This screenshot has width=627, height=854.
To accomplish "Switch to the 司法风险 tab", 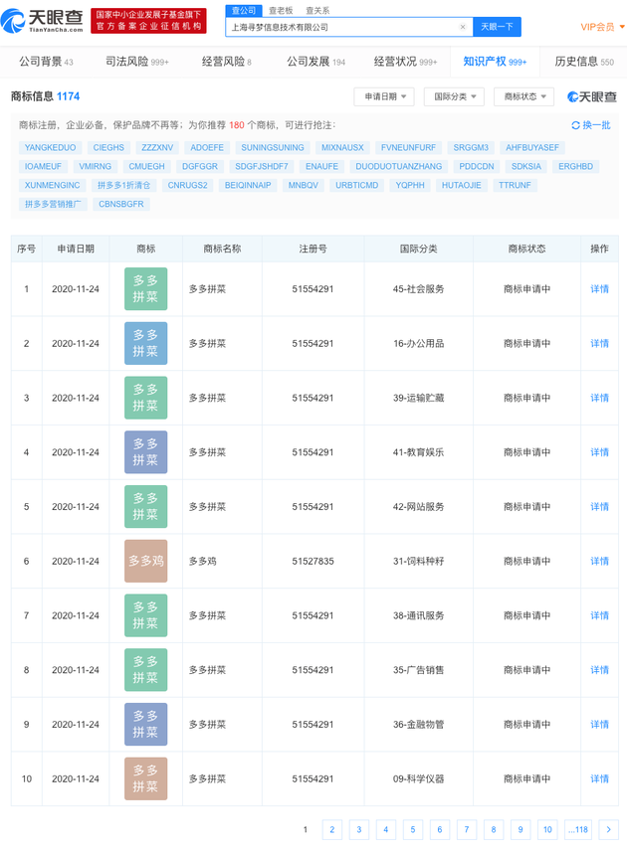I will [137, 62].
